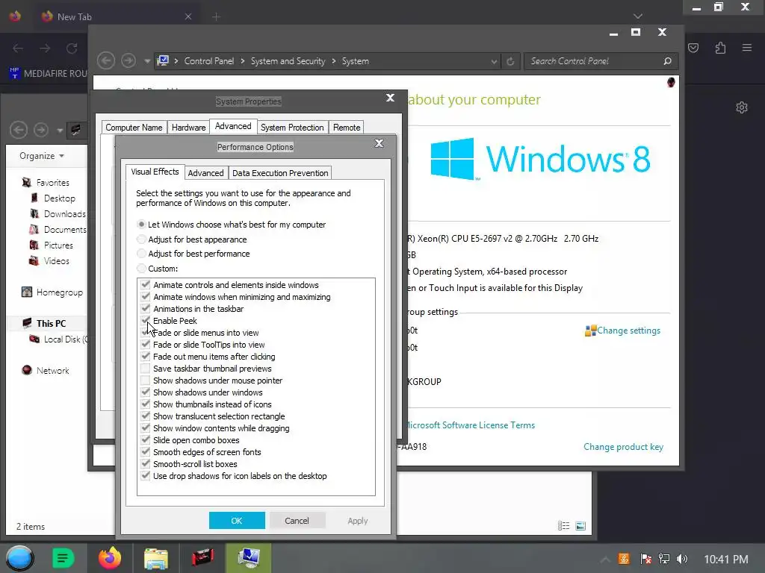The height and width of the screenshot is (573, 765).
Task: Select Adjust for best appearance
Action: click(x=141, y=239)
